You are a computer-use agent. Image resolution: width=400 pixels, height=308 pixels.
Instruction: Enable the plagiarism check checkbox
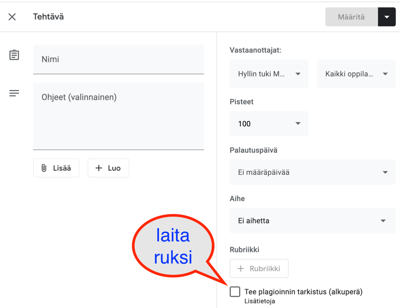tap(235, 292)
